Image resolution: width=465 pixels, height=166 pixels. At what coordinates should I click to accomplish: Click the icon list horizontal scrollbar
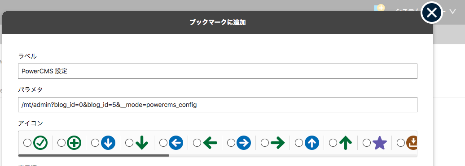point(94,155)
